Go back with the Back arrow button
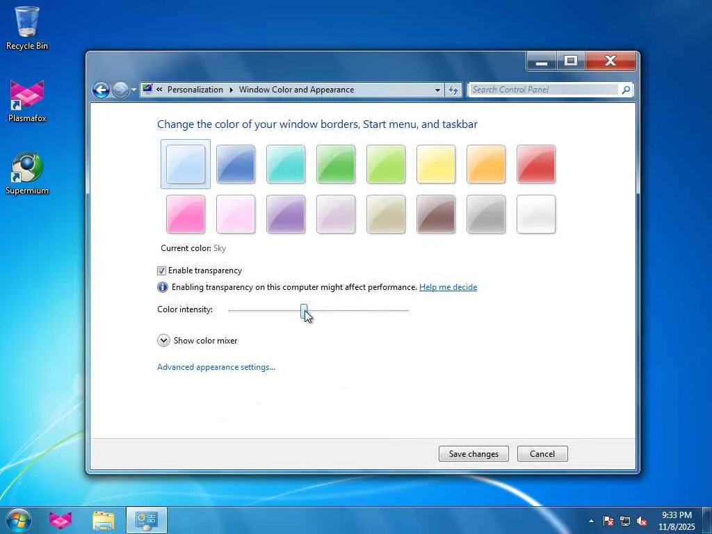712x534 pixels. pyautogui.click(x=101, y=90)
